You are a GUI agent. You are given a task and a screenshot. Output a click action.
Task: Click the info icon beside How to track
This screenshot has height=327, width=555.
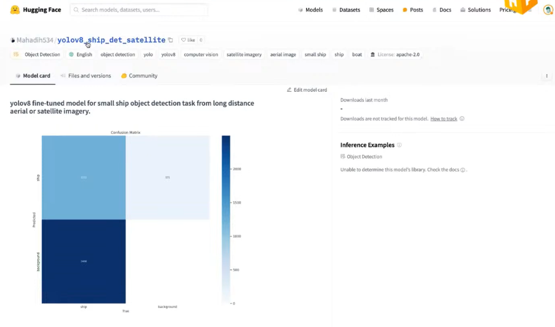pyautogui.click(x=462, y=119)
